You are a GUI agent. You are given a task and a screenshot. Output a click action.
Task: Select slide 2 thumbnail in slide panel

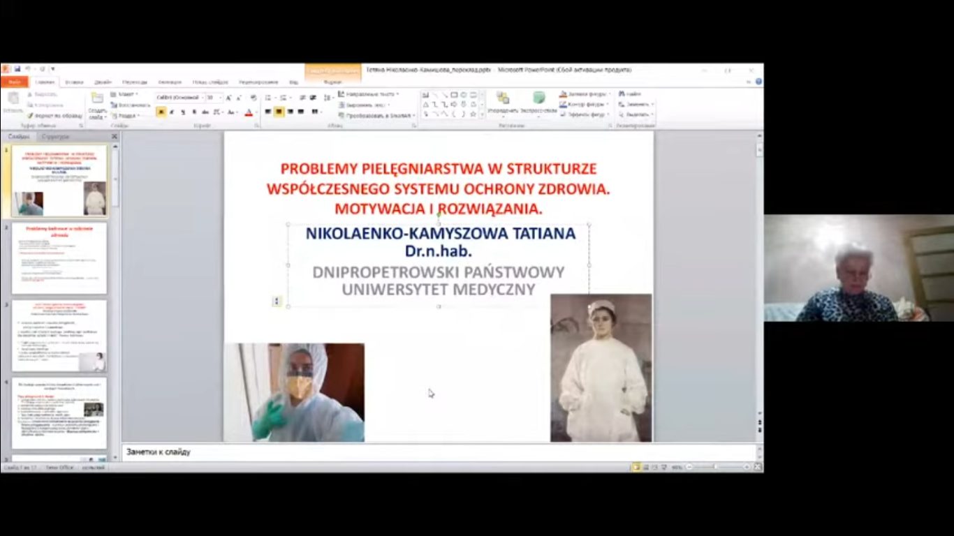pyautogui.click(x=59, y=258)
